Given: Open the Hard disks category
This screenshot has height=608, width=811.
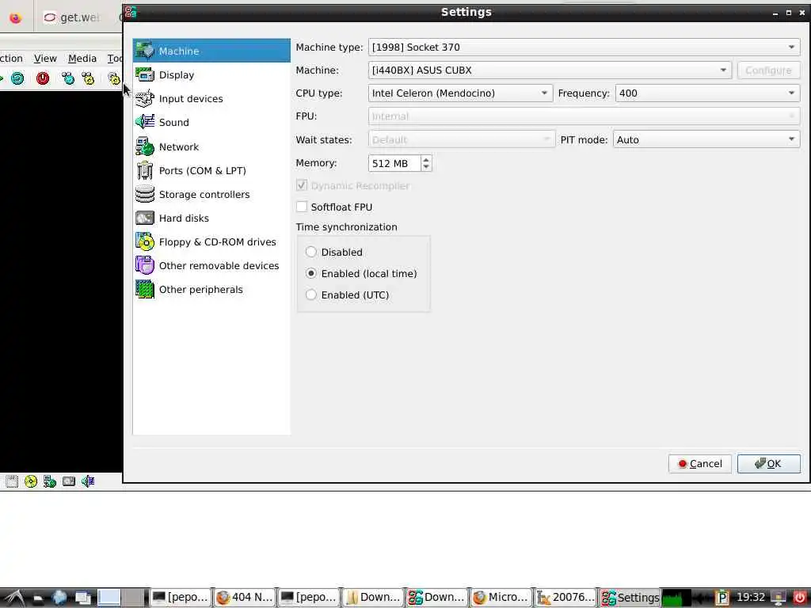Looking at the screenshot, I should pos(211,218).
